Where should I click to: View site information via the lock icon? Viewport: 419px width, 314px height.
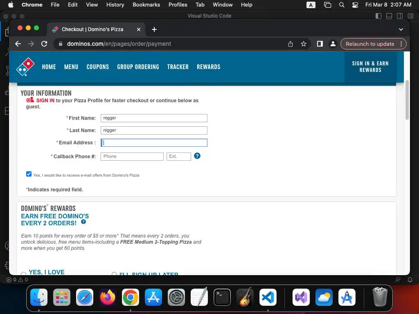click(61, 44)
